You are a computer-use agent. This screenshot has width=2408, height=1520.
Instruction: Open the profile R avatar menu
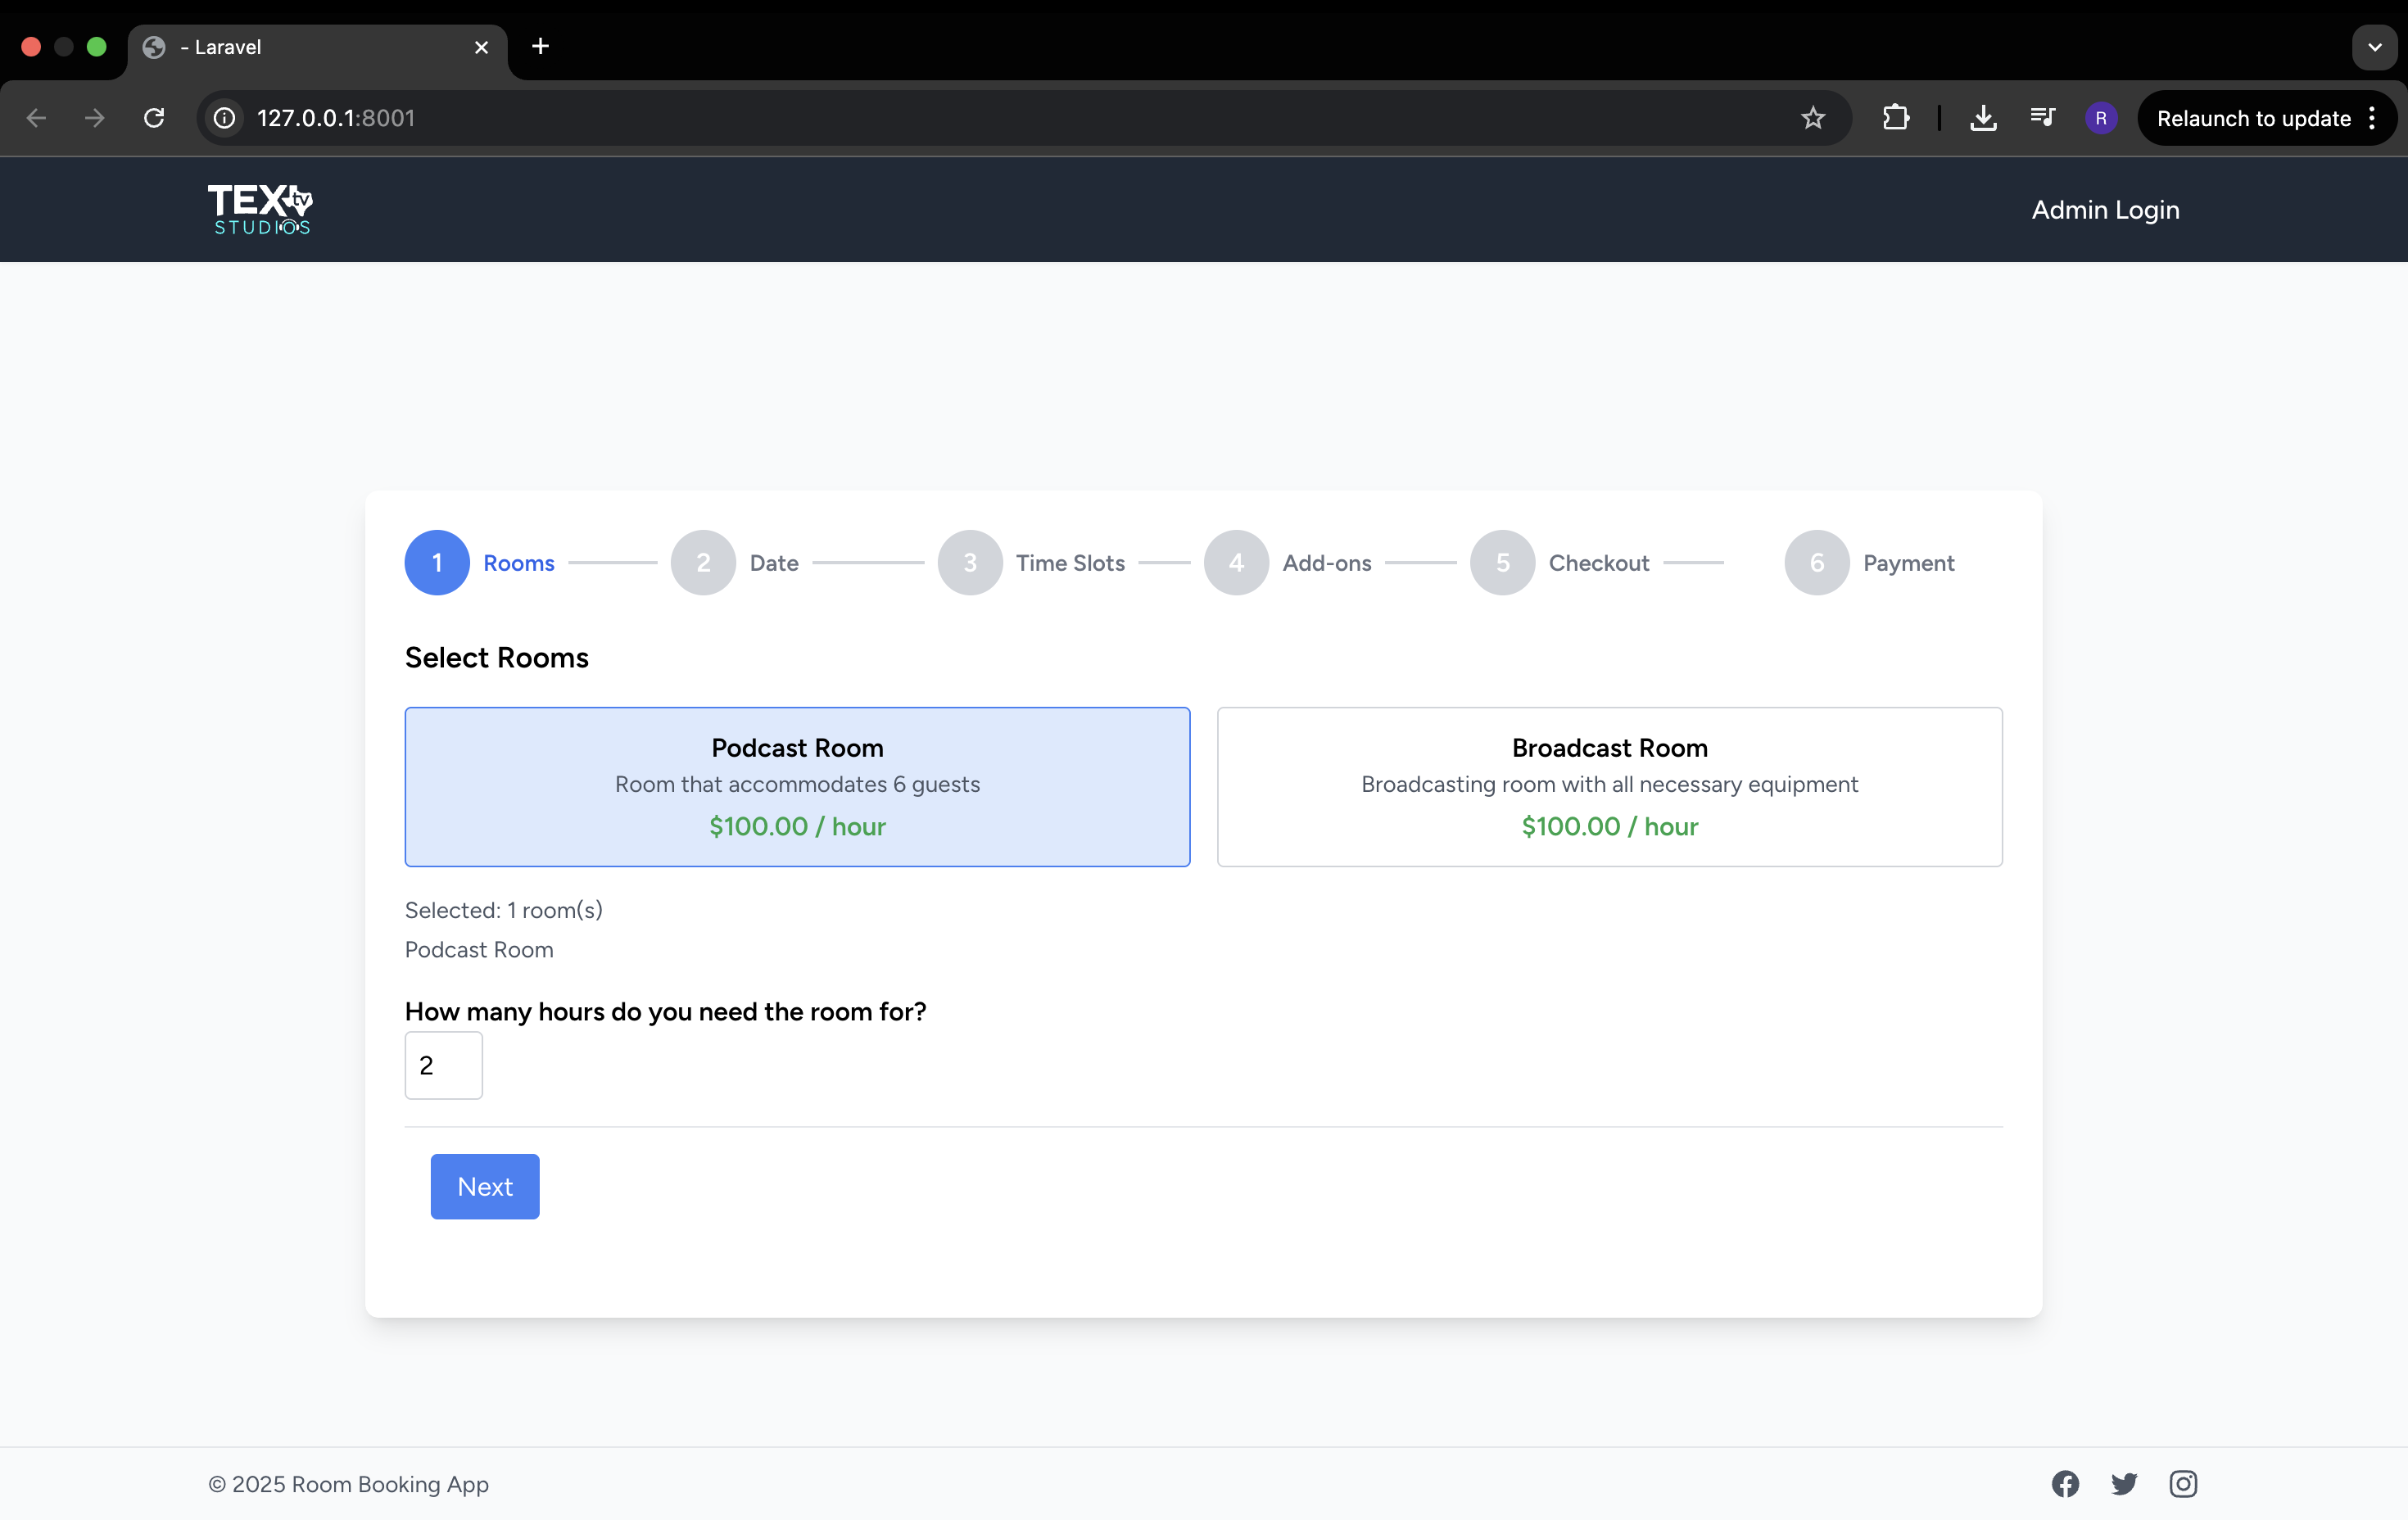tap(2101, 118)
